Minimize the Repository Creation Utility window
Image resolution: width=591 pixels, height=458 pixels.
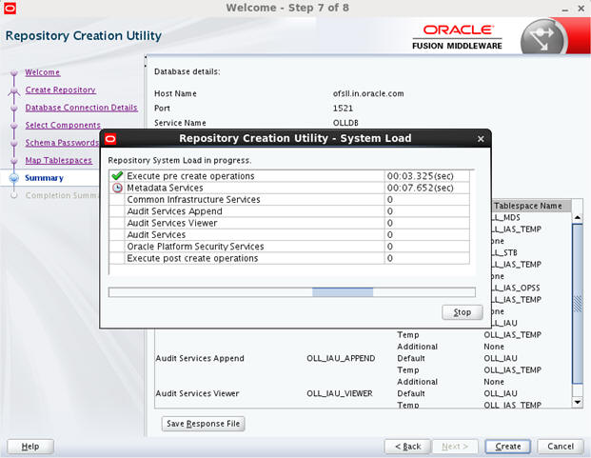click(564, 10)
